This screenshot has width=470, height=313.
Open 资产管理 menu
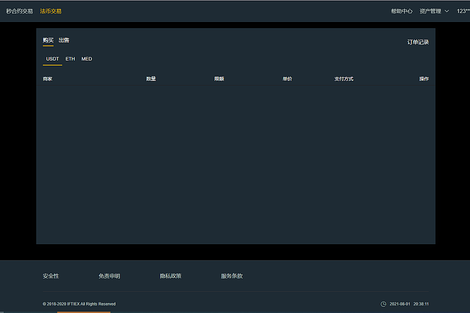[x=434, y=11]
